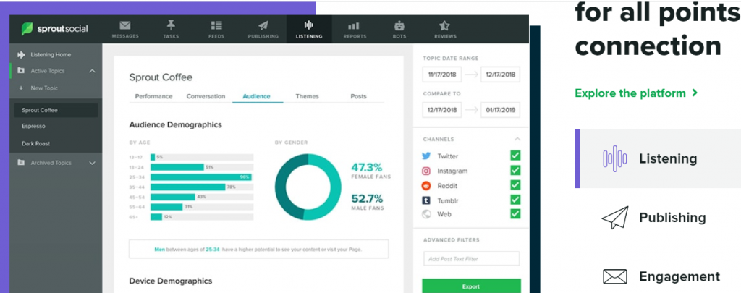This screenshot has height=293, width=741.
Task: Follow the Explore the platform link
Action: coord(636,93)
